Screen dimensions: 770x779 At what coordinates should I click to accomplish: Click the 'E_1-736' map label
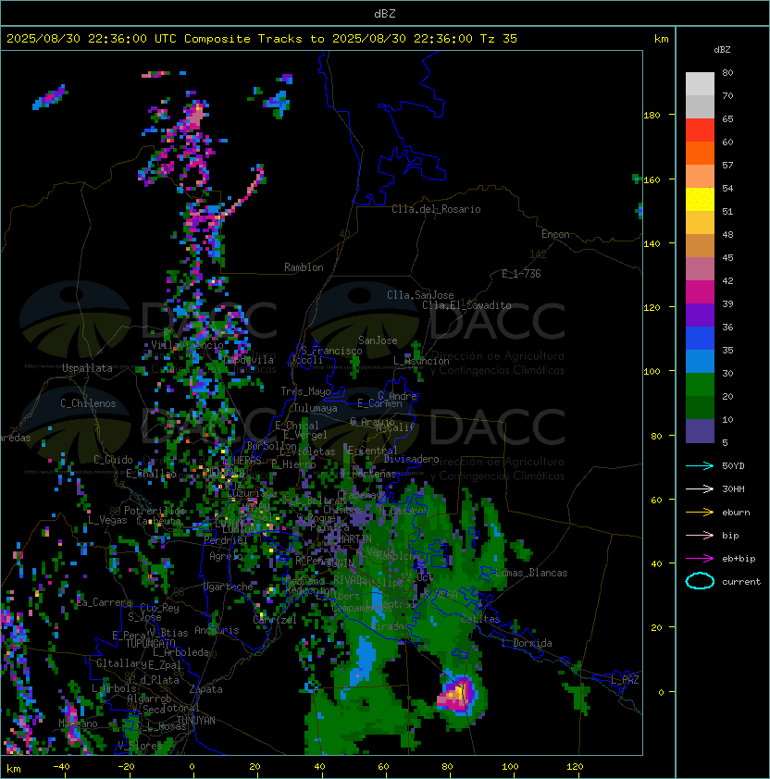521,274
